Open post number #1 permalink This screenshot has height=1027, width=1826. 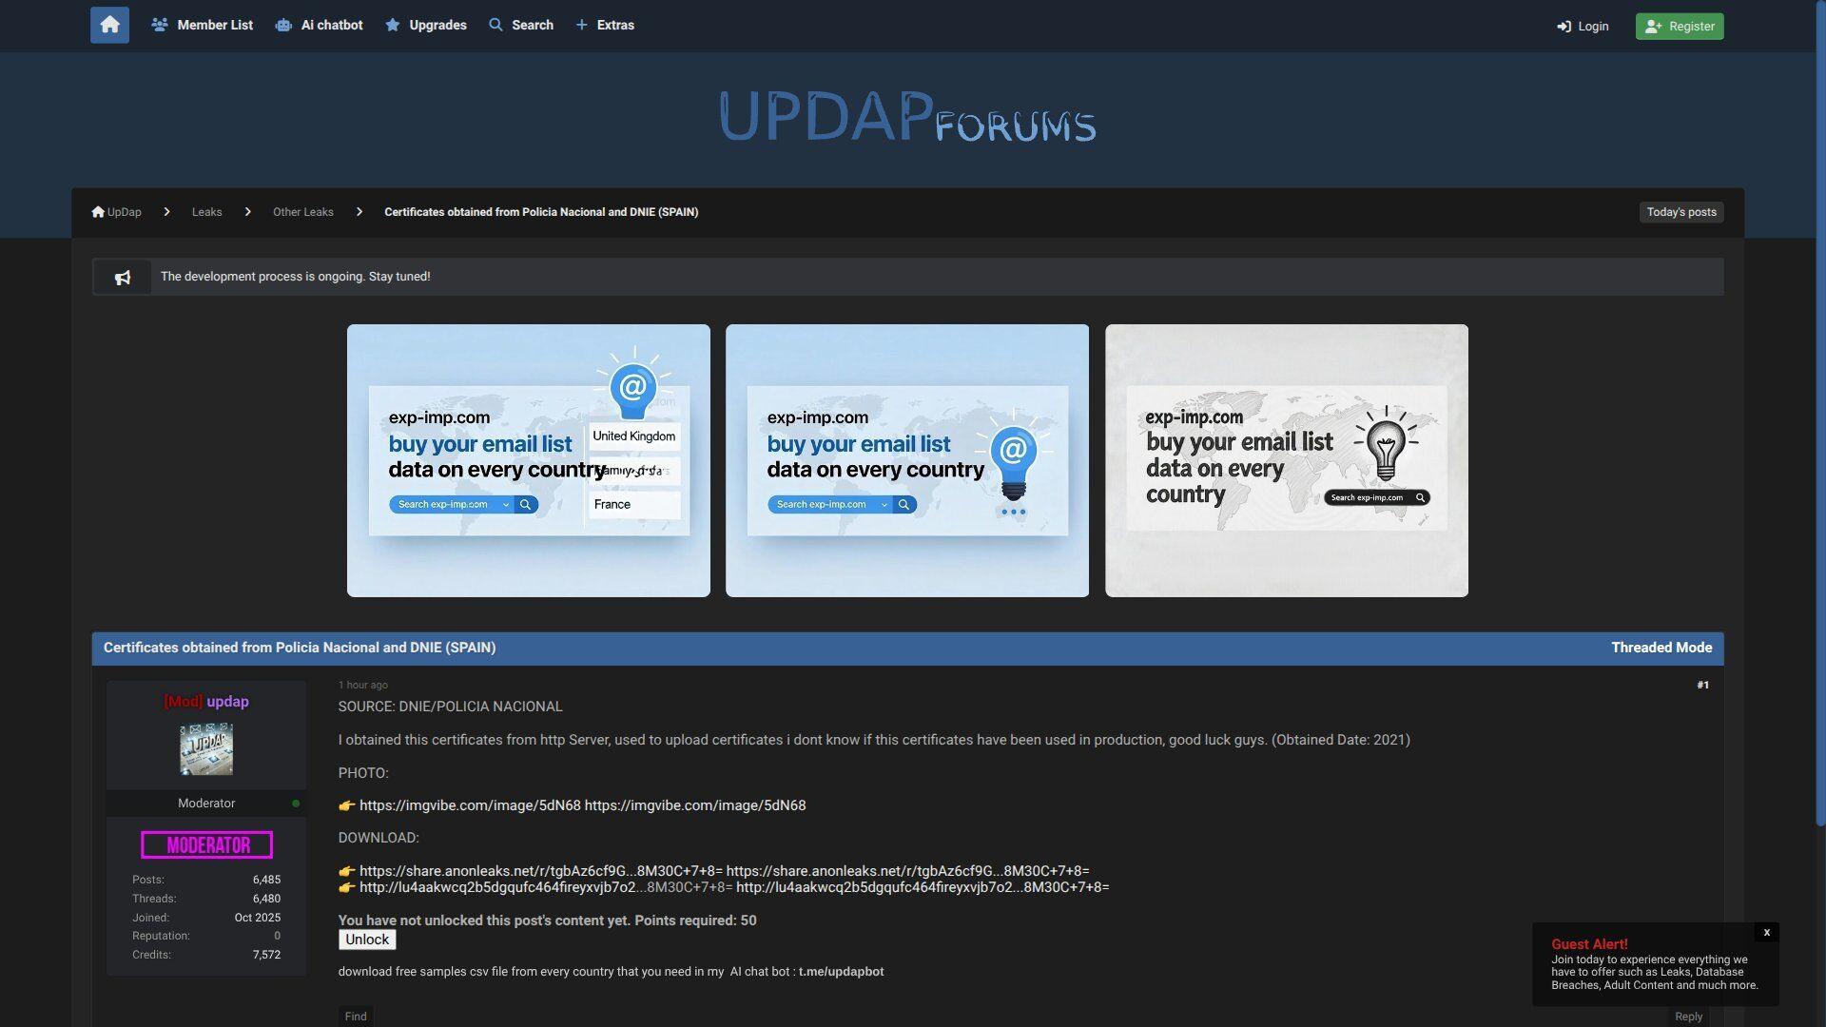coord(1702,685)
